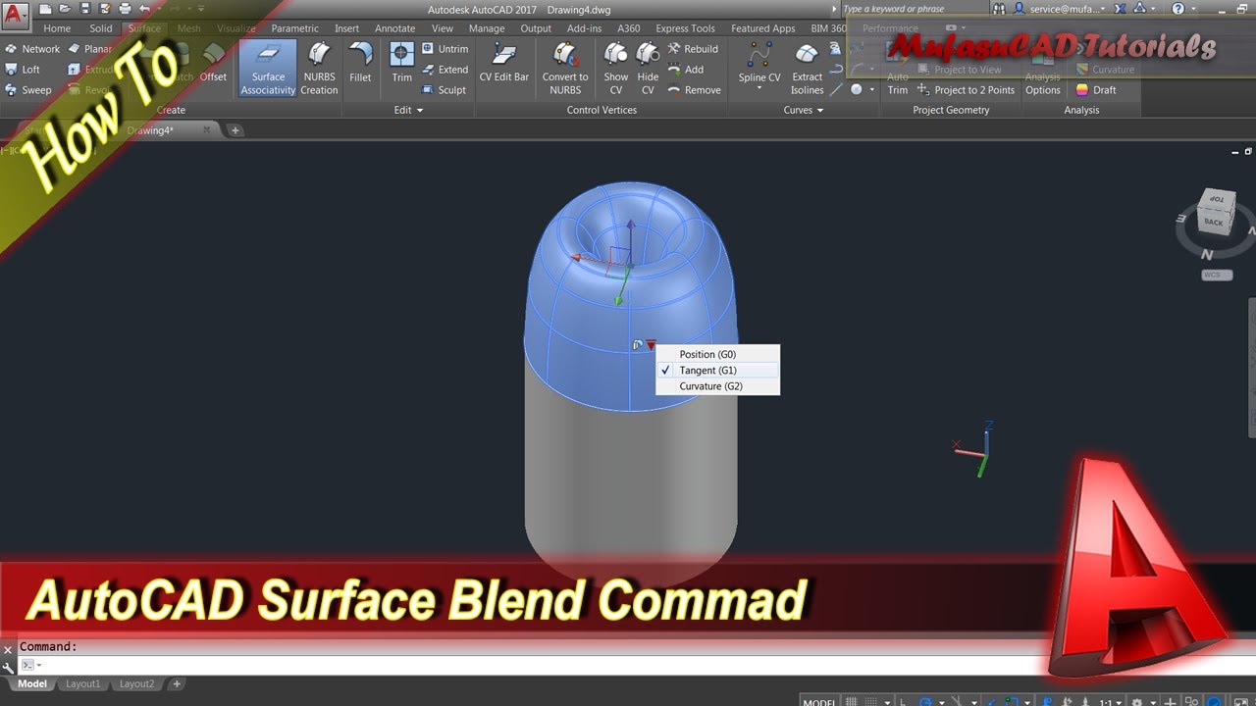Select the Untrim surface tool
This screenshot has height=706, width=1256.
445,49
